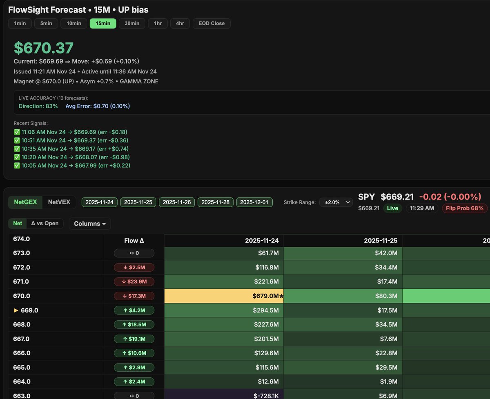490x399 pixels.
Task: Select the 1hr forecast interval
Action: coord(158,23)
